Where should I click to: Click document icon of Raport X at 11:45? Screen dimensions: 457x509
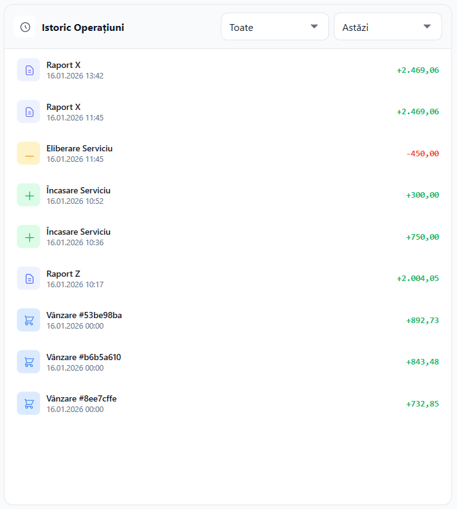click(x=28, y=112)
